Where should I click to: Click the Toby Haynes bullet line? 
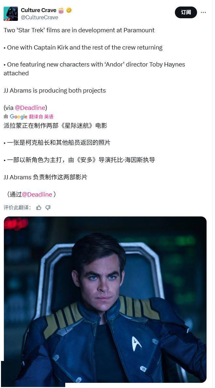94,69
